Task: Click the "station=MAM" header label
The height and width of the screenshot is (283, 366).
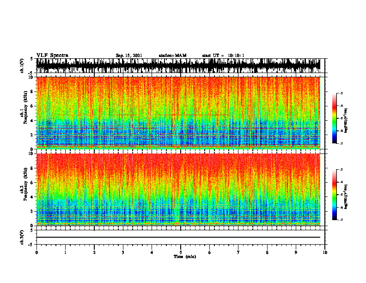Action: click(x=172, y=55)
